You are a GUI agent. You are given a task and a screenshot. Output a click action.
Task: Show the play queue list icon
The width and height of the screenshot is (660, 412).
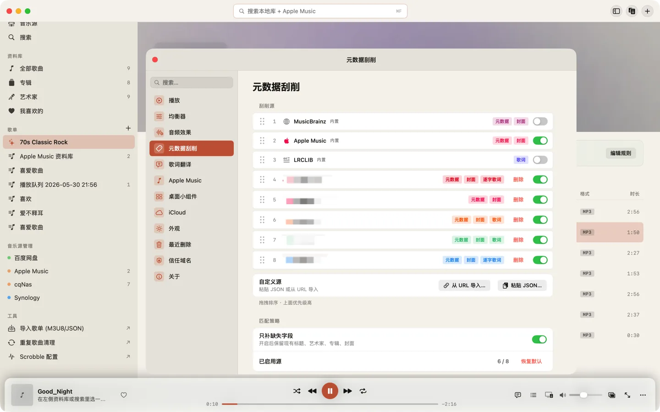tap(533, 395)
